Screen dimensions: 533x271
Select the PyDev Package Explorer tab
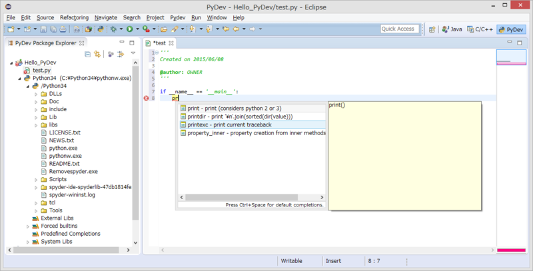(x=45, y=43)
